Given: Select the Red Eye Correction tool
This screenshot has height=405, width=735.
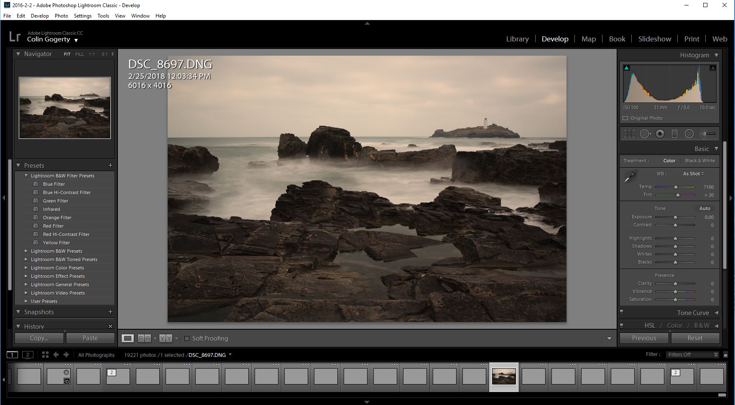Looking at the screenshot, I should pyautogui.click(x=660, y=134).
